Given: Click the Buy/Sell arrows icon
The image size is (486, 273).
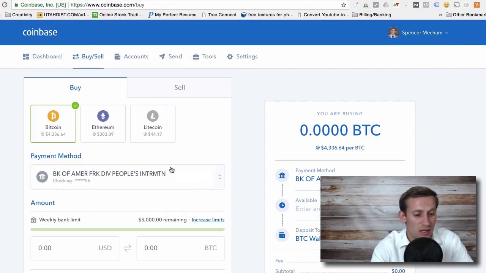Looking at the screenshot, I should coord(76,56).
